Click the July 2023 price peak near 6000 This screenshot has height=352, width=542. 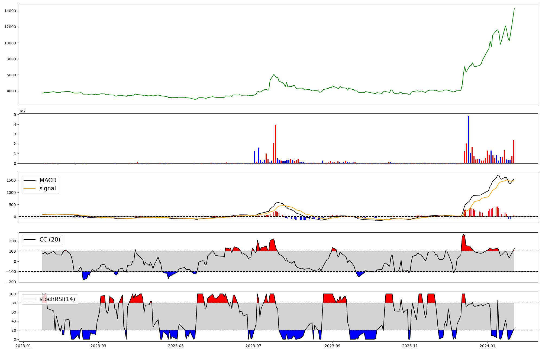274,74
